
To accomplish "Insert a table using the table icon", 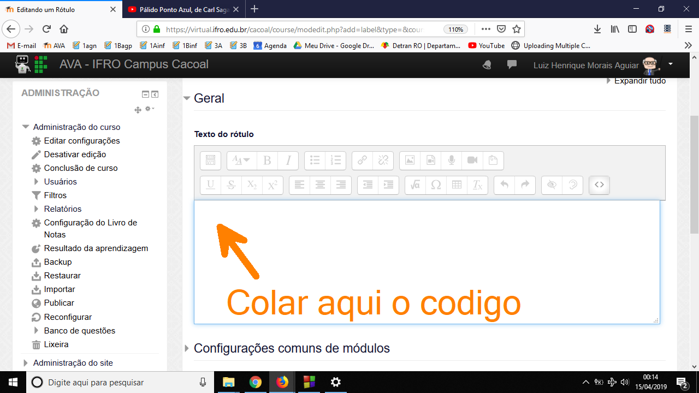I will [457, 185].
